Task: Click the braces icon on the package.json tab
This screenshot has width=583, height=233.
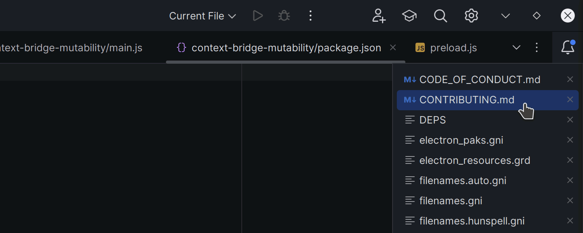Action: click(181, 47)
